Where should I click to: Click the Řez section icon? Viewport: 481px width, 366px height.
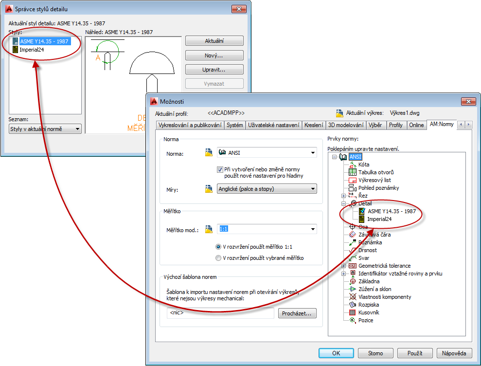coord(353,196)
